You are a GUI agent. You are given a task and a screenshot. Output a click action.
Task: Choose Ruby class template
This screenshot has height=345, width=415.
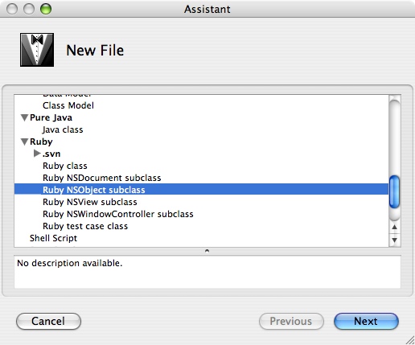coord(65,166)
